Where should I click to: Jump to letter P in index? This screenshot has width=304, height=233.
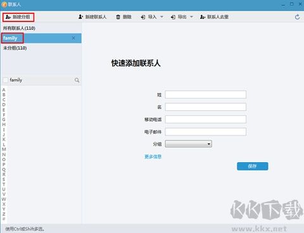coord(4,165)
